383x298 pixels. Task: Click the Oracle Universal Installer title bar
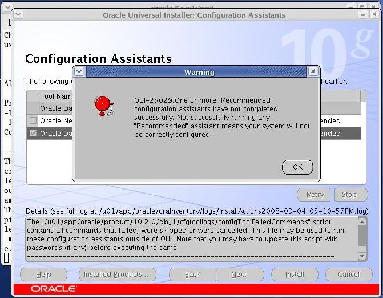pyautogui.click(x=194, y=15)
